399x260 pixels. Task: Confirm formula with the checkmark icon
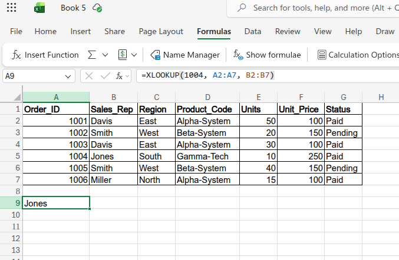click(104, 76)
